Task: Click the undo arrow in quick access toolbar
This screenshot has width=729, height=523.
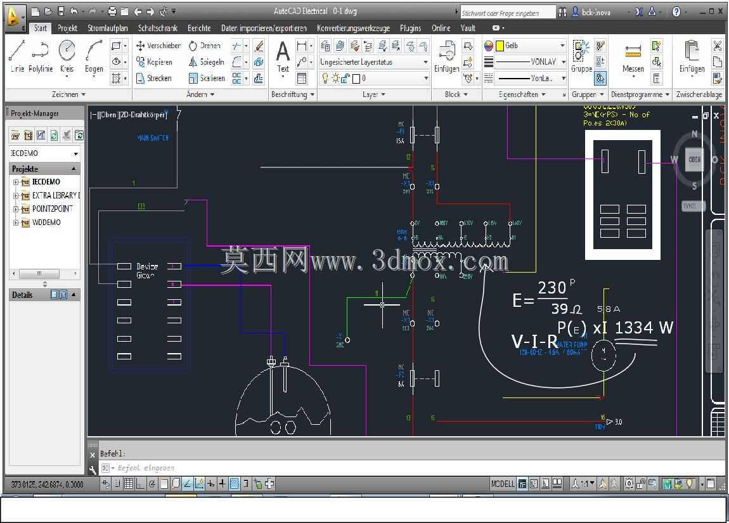Action: (74, 11)
